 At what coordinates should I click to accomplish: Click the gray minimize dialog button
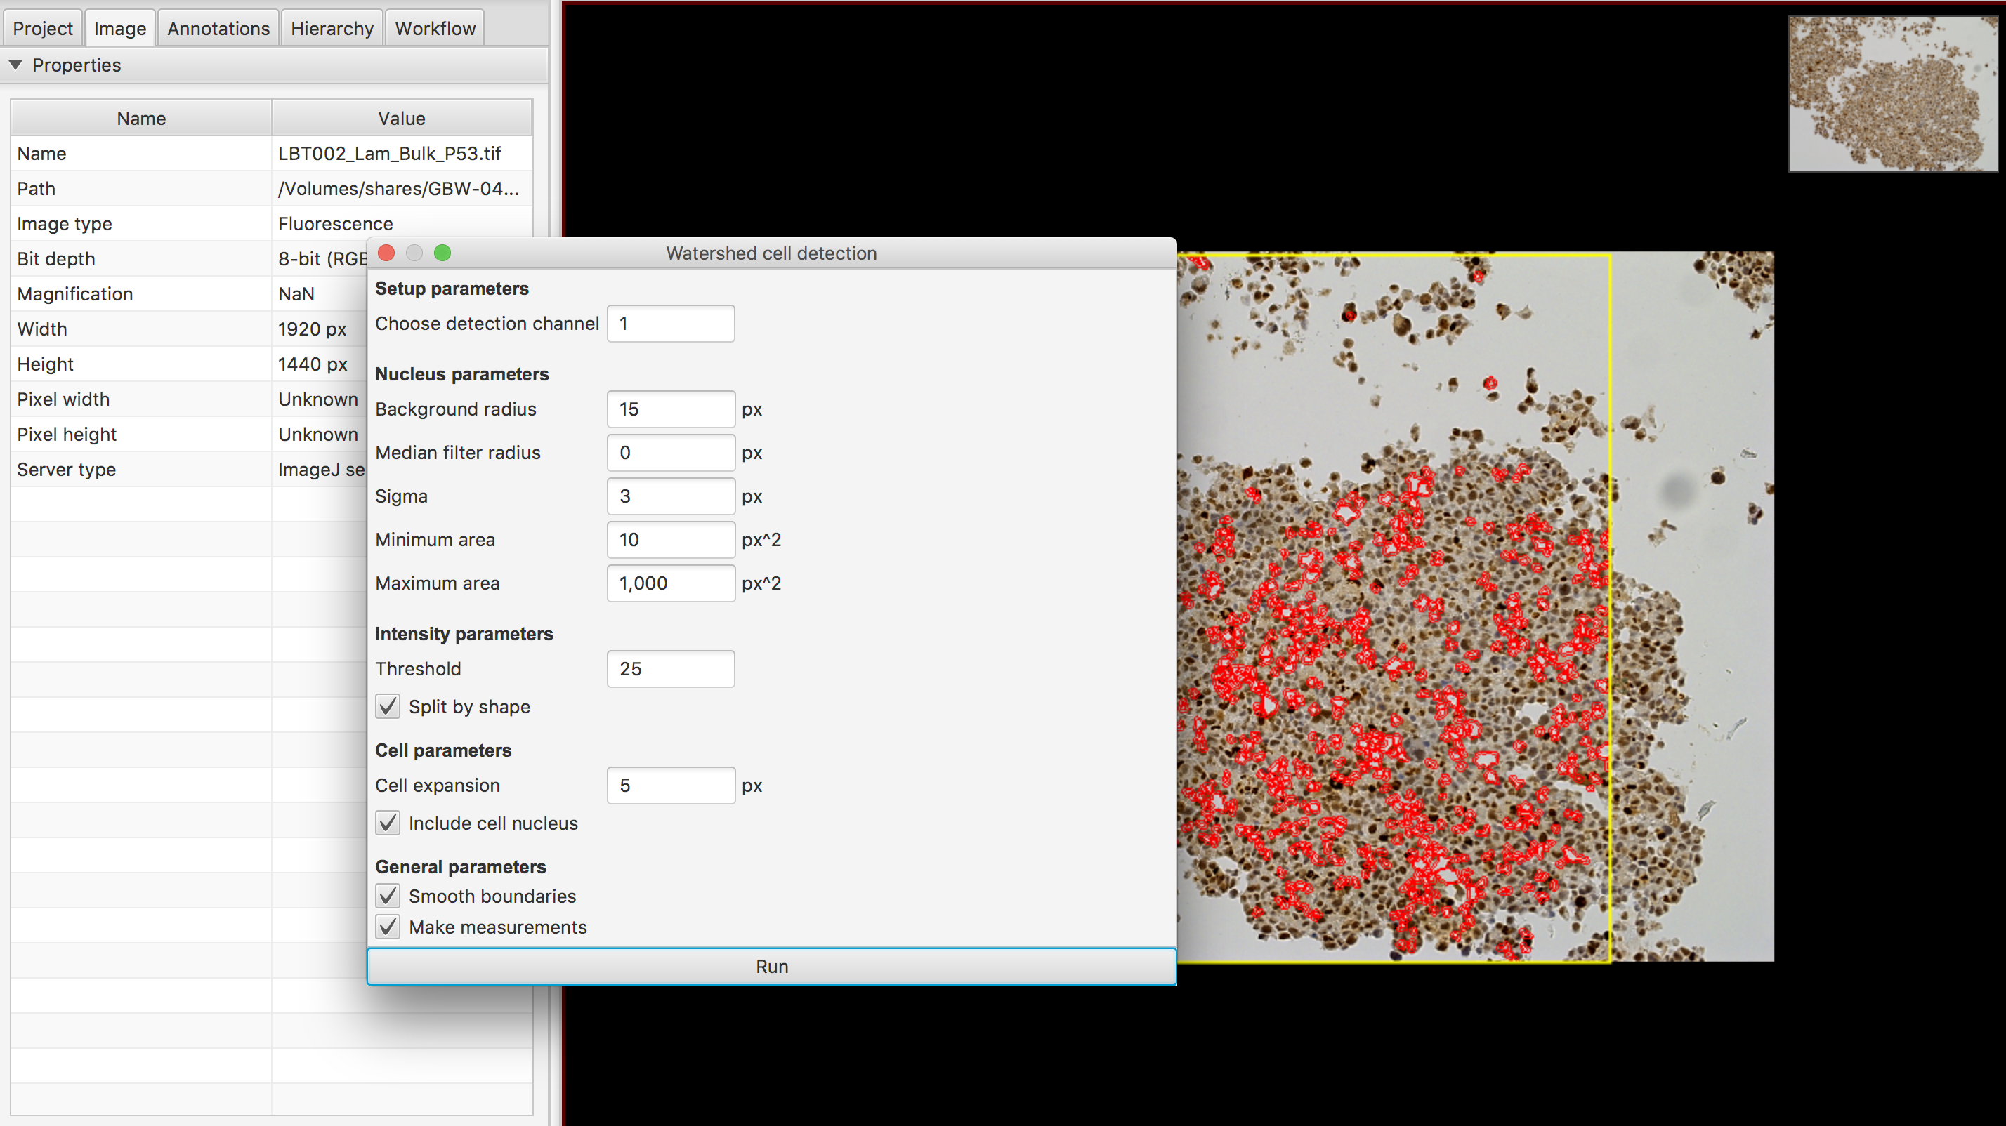414,253
